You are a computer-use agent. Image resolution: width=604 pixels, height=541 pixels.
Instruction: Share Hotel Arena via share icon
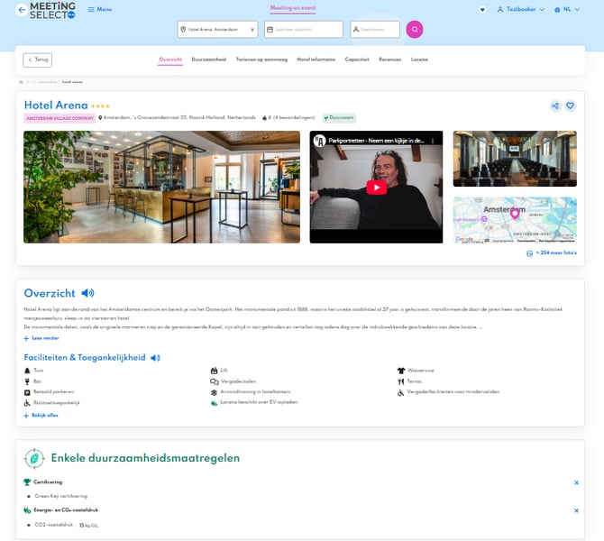tap(555, 105)
